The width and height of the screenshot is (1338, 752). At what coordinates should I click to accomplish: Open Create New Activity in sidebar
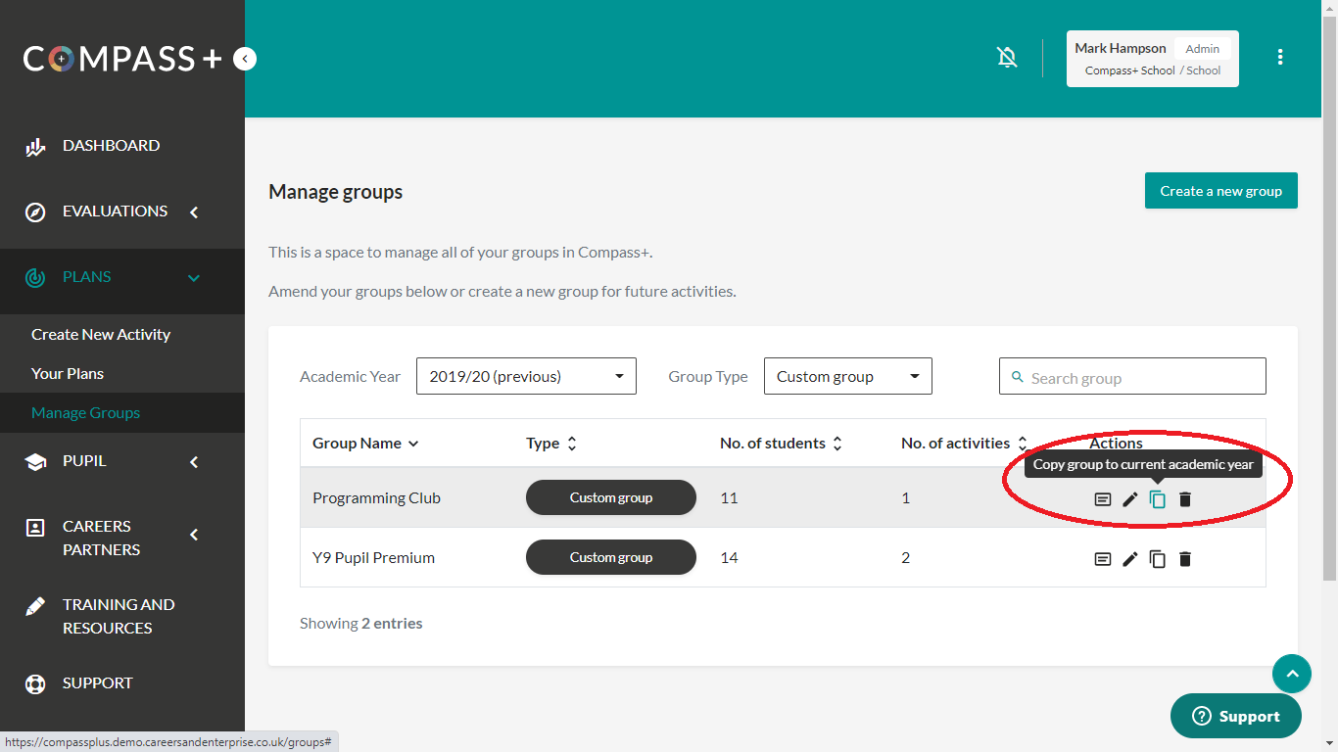tap(101, 335)
